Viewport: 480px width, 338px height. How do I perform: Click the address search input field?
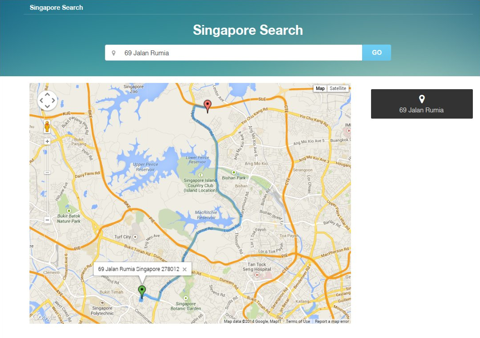(232, 53)
